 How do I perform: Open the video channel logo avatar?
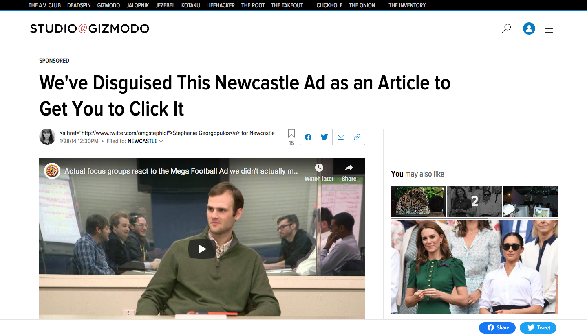tap(52, 171)
